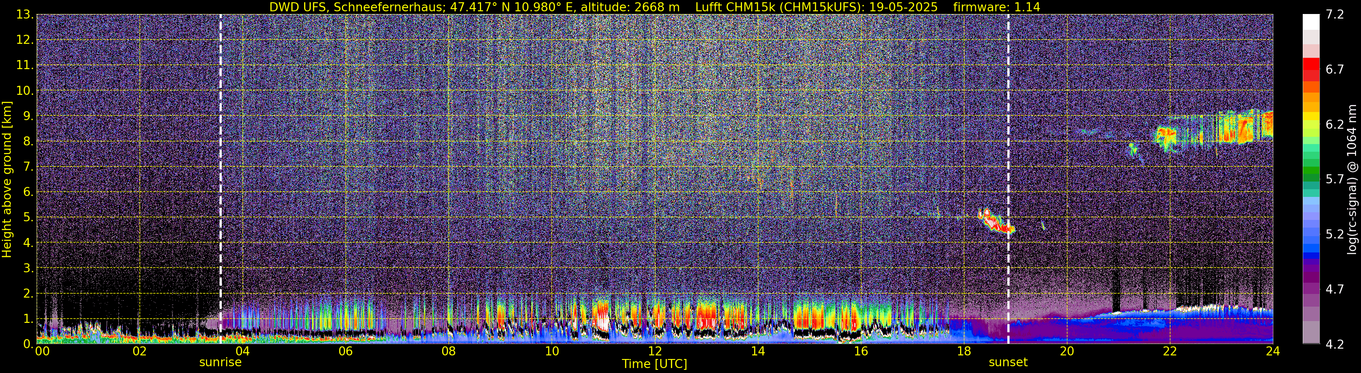Click the "Height above ground [km]" axis label

(x=7, y=179)
